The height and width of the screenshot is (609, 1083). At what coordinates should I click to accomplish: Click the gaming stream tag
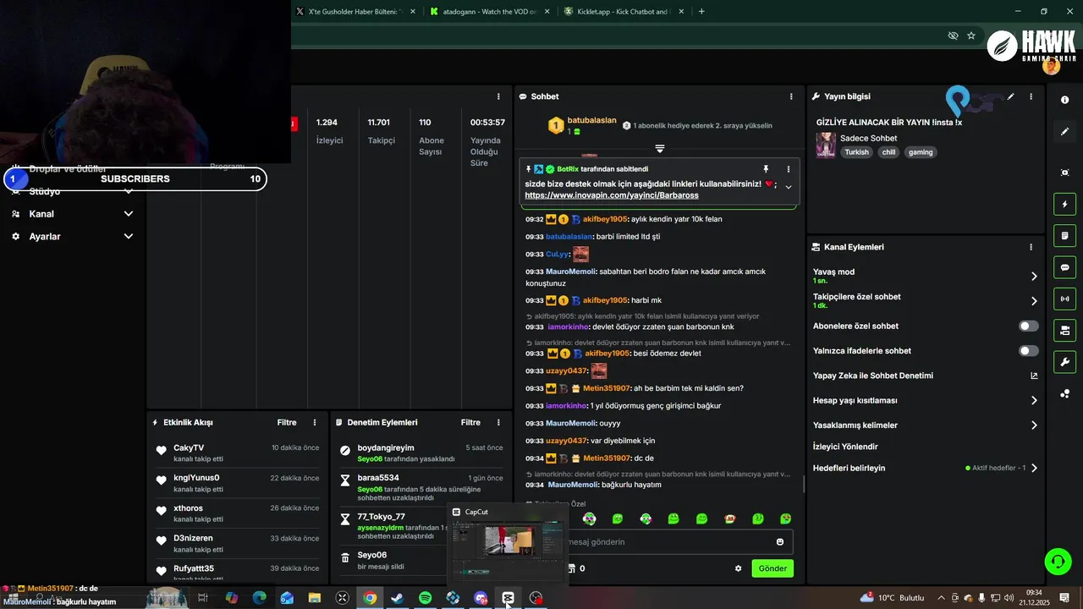coord(921,152)
